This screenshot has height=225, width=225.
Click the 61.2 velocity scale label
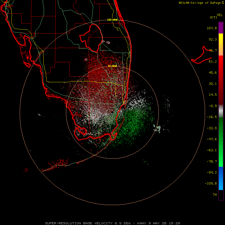[213, 61]
